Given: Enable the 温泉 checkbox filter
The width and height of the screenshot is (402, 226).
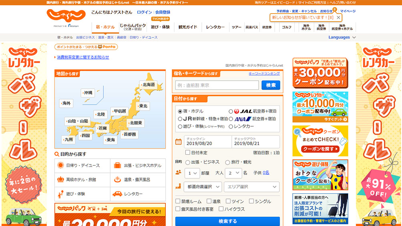Looking at the screenshot, I should click(x=209, y=201).
